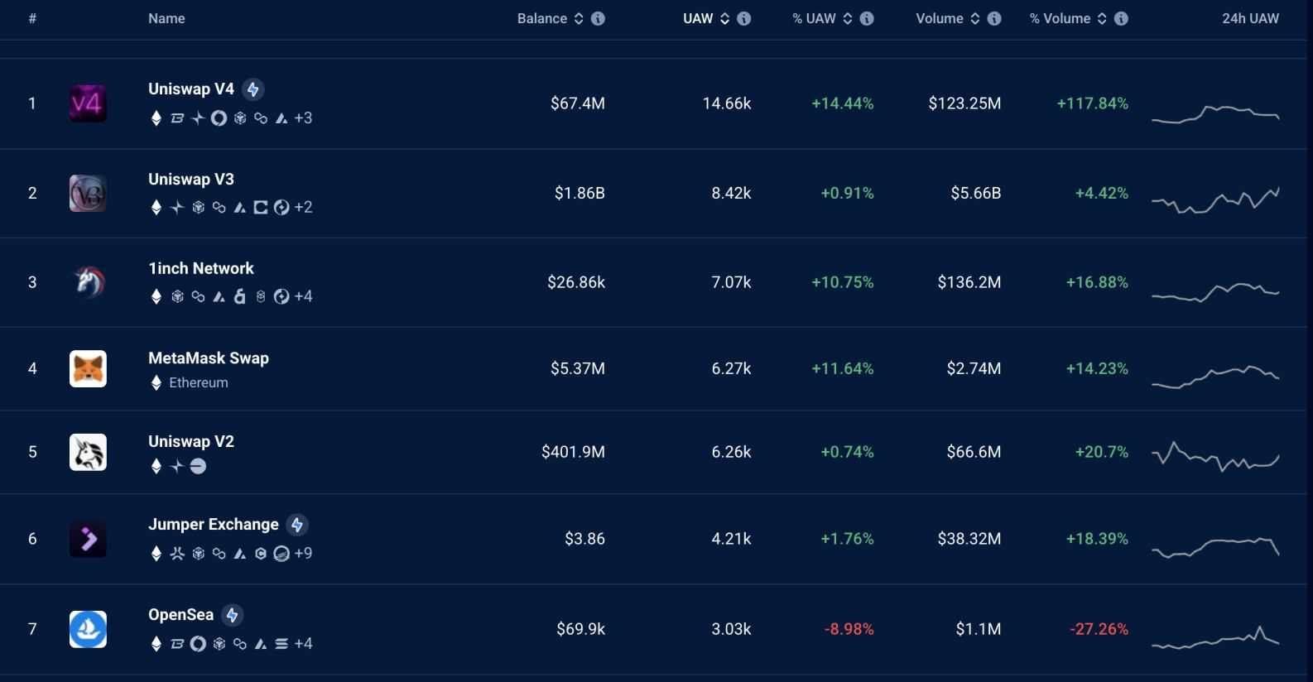Open the Jumper Exchange logo icon
Viewport: 1313px width, 682px height.
coord(88,539)
